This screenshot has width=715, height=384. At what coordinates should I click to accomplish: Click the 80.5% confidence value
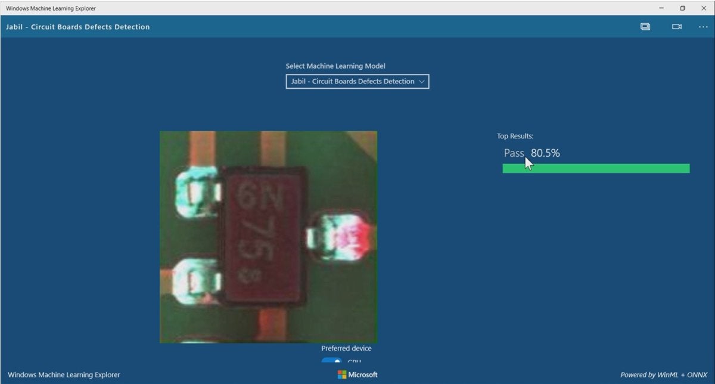[x=545, y=153]
